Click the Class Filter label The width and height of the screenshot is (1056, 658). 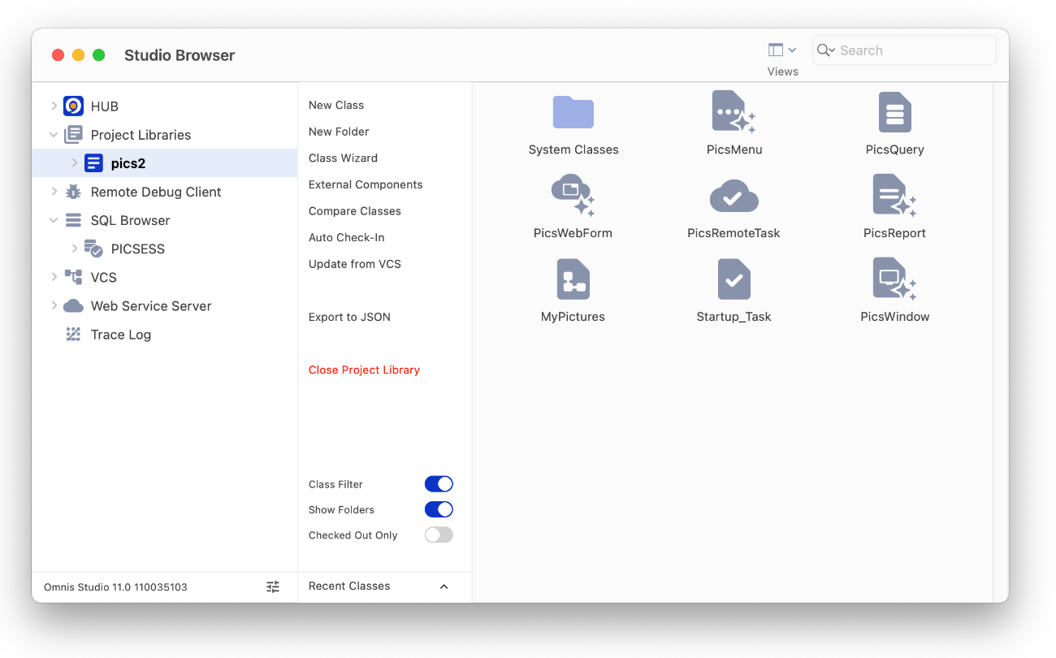point(335,484)
